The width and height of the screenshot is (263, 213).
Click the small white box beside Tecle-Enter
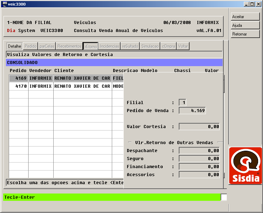(x=224, y=197)
